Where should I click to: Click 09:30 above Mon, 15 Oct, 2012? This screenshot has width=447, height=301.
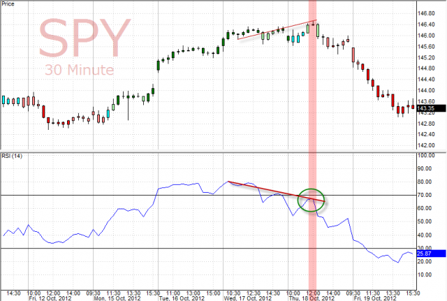[93, 293]
